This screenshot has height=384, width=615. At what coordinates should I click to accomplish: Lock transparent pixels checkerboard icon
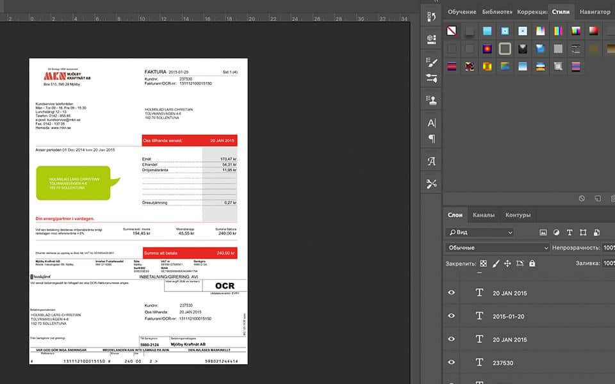click(x=483, y=263)
